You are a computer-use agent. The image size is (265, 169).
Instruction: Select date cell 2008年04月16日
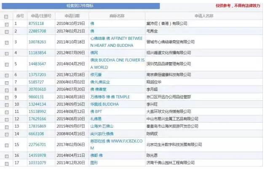point(71,134)
